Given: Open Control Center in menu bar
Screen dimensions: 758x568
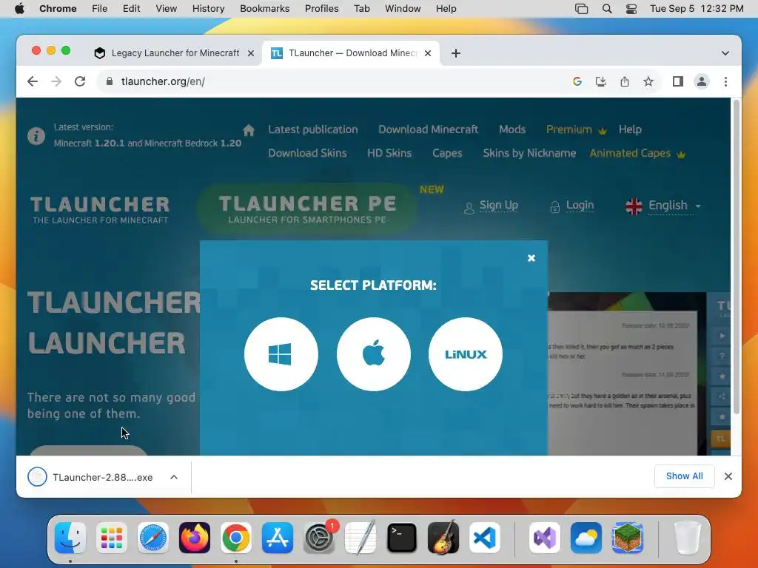Looking at the screenshot, I should click(x=631, y=9).
